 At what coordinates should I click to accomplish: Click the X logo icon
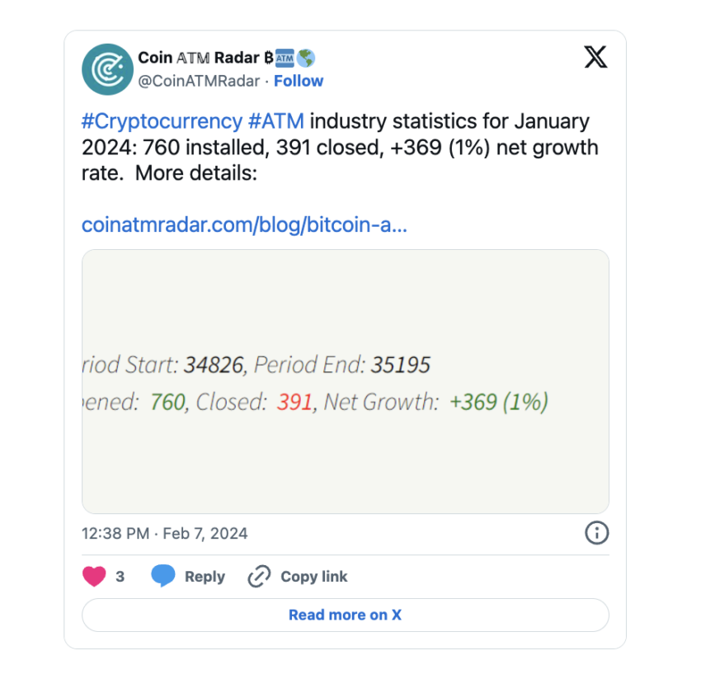point(595,57)
